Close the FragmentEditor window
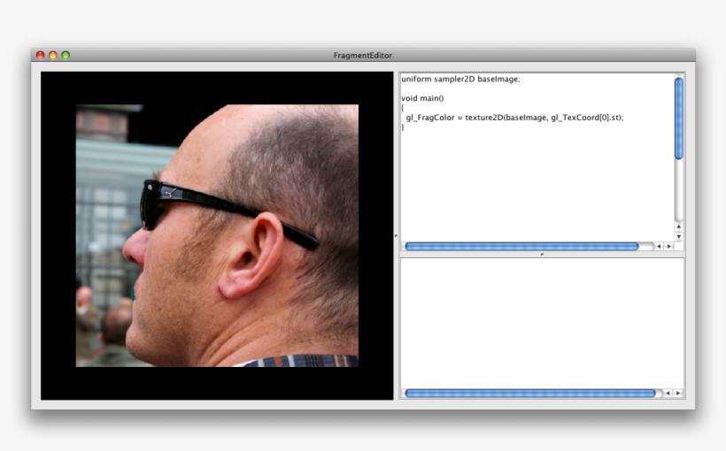 [x=40, y=55]
